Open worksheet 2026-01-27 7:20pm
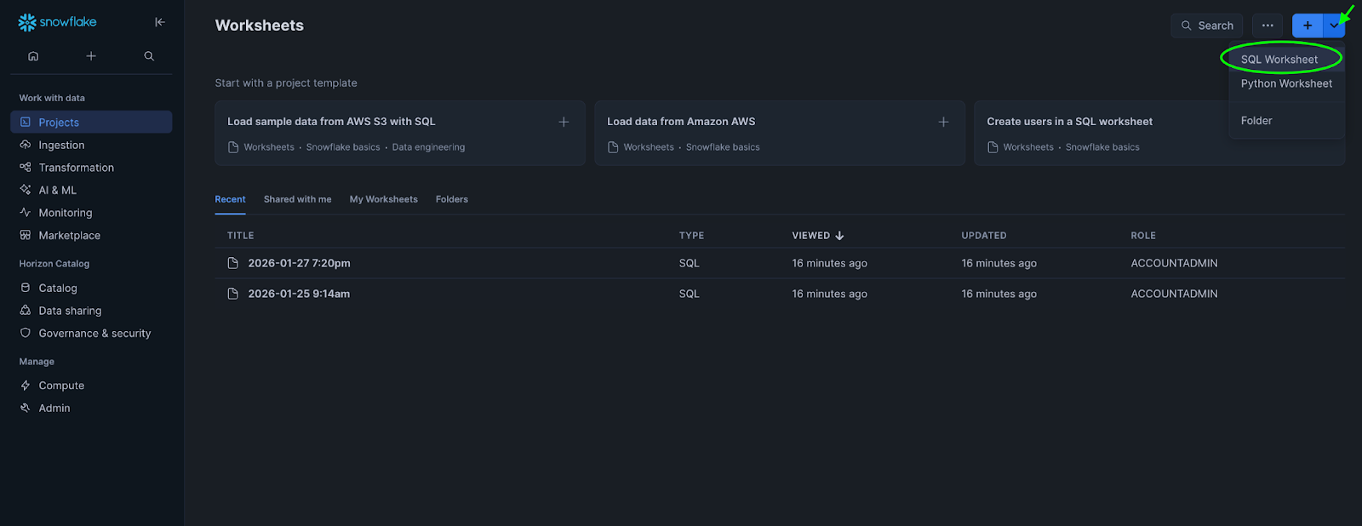This screenshot has height=526, width=1362. click(x=299, y=264)
